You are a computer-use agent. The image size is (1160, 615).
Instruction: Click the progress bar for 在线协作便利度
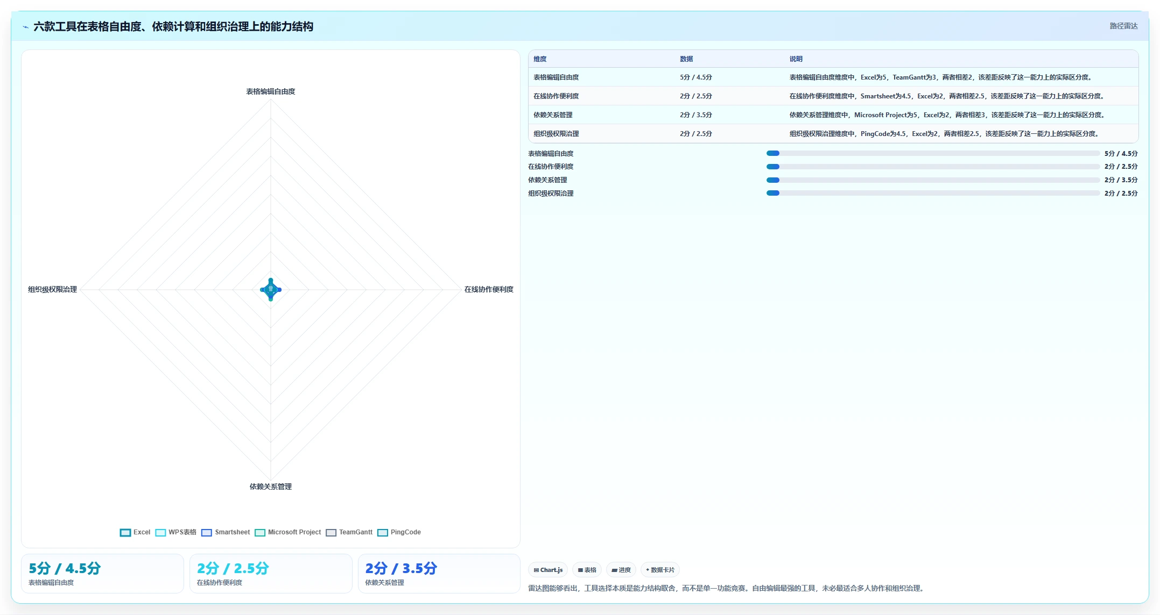point(933,167)
